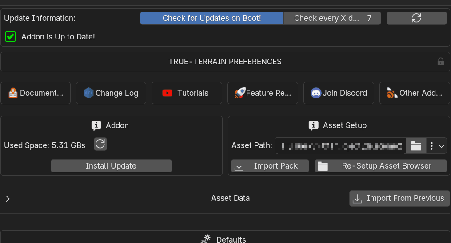Screen dimensions: 451x243
Task: Click the Asset Path text field
Action: [340, 145]
